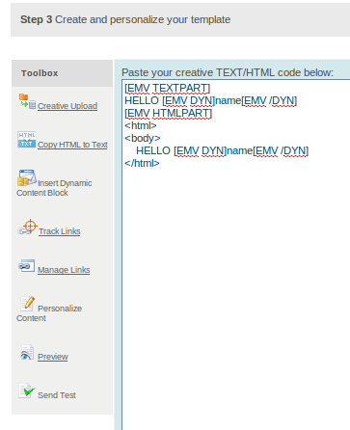Click the Send Test checkmark icon
The image size is (350, 430).
pyautogui.click(x=27, y=390)
